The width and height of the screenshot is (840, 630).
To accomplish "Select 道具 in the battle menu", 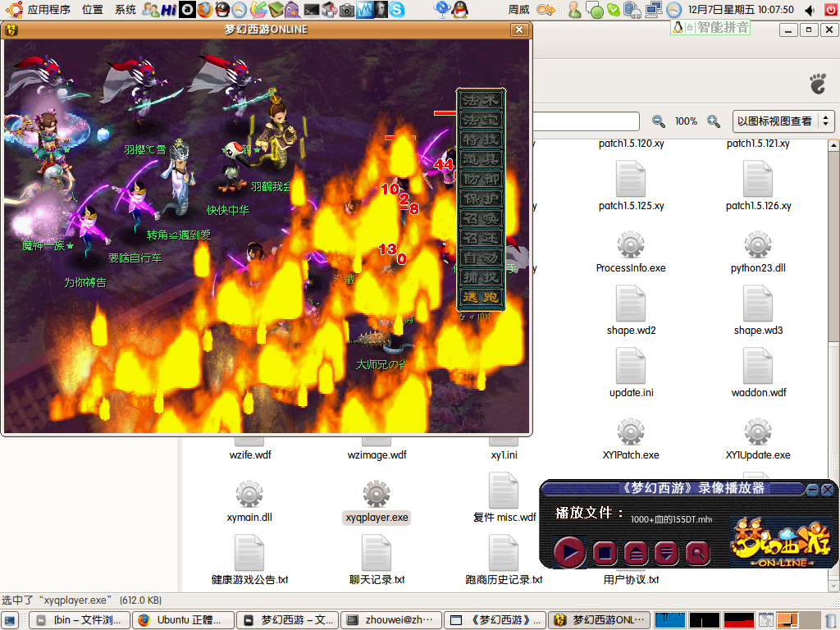I will 481,159.
